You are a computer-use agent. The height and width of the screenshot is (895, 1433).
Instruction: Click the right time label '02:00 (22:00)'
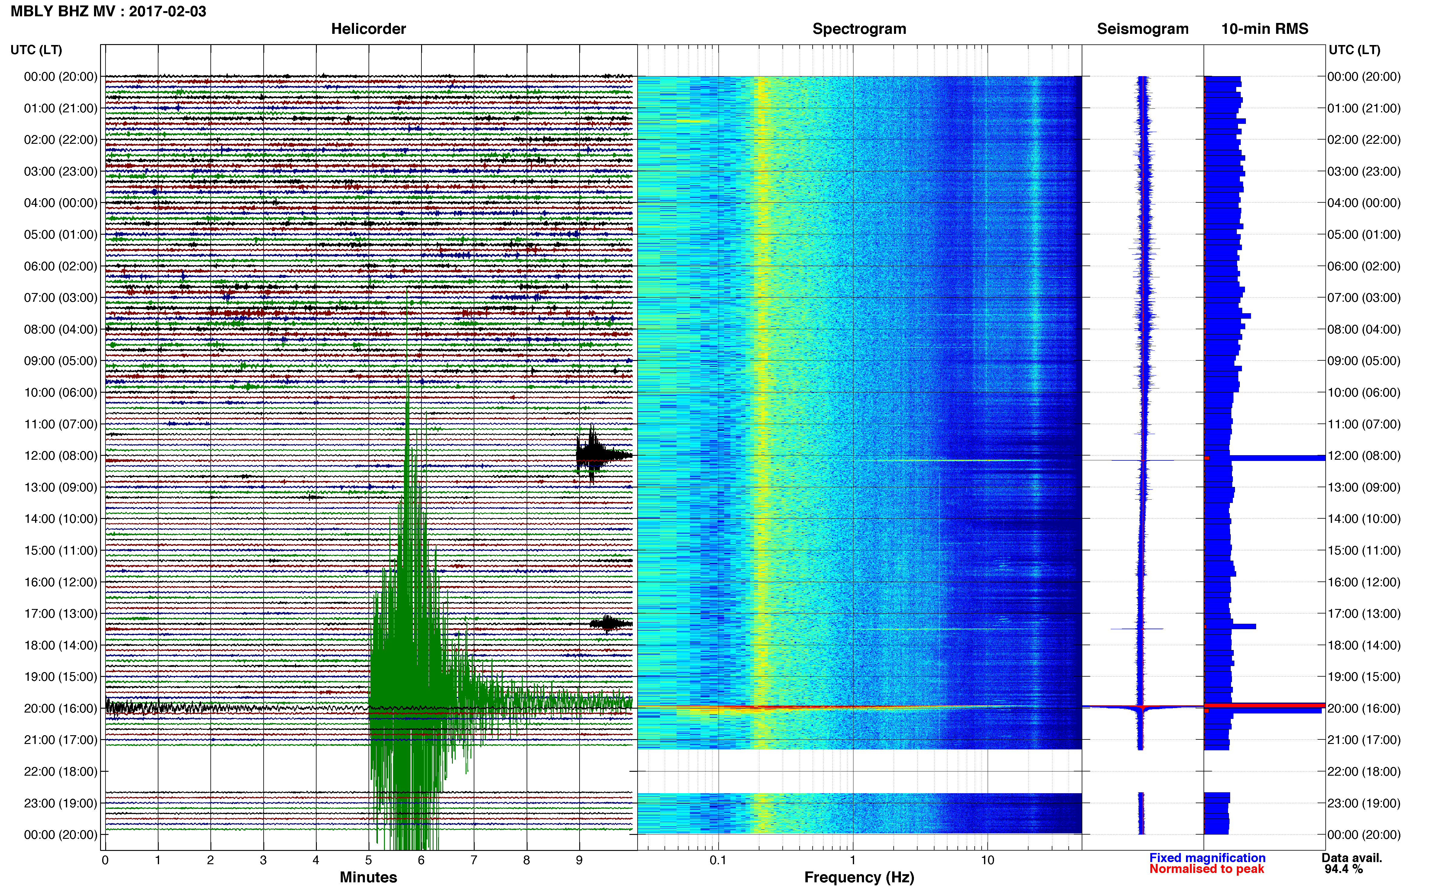(1364, 140)
